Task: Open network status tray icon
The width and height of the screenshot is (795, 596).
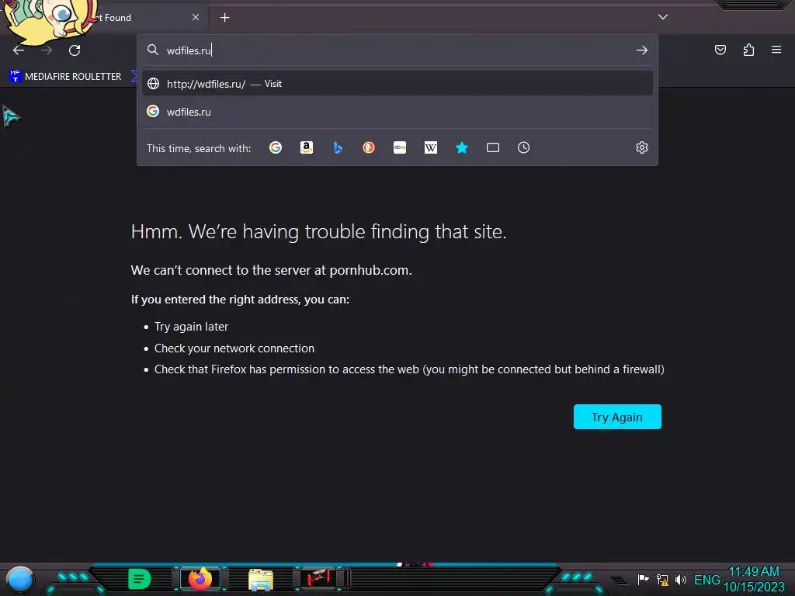Action: [x=662, y=579]
